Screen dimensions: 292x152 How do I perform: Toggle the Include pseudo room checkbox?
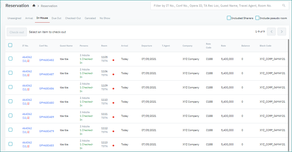click(x=257, y=18)
